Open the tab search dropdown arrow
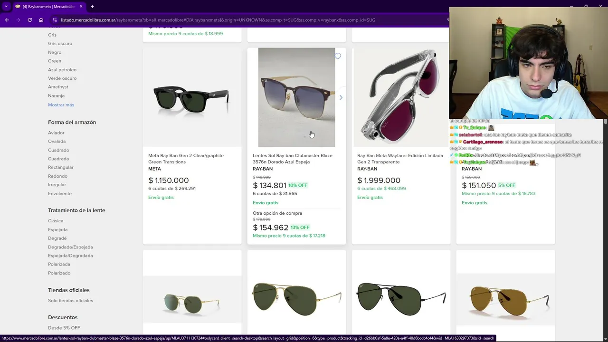The image size is (608, 342). pos(6,7)
